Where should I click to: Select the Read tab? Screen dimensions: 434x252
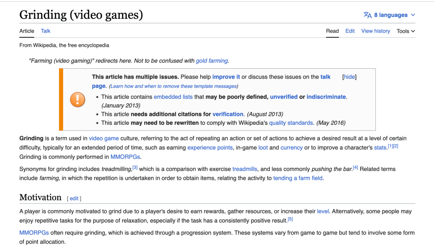pos(332,31)
